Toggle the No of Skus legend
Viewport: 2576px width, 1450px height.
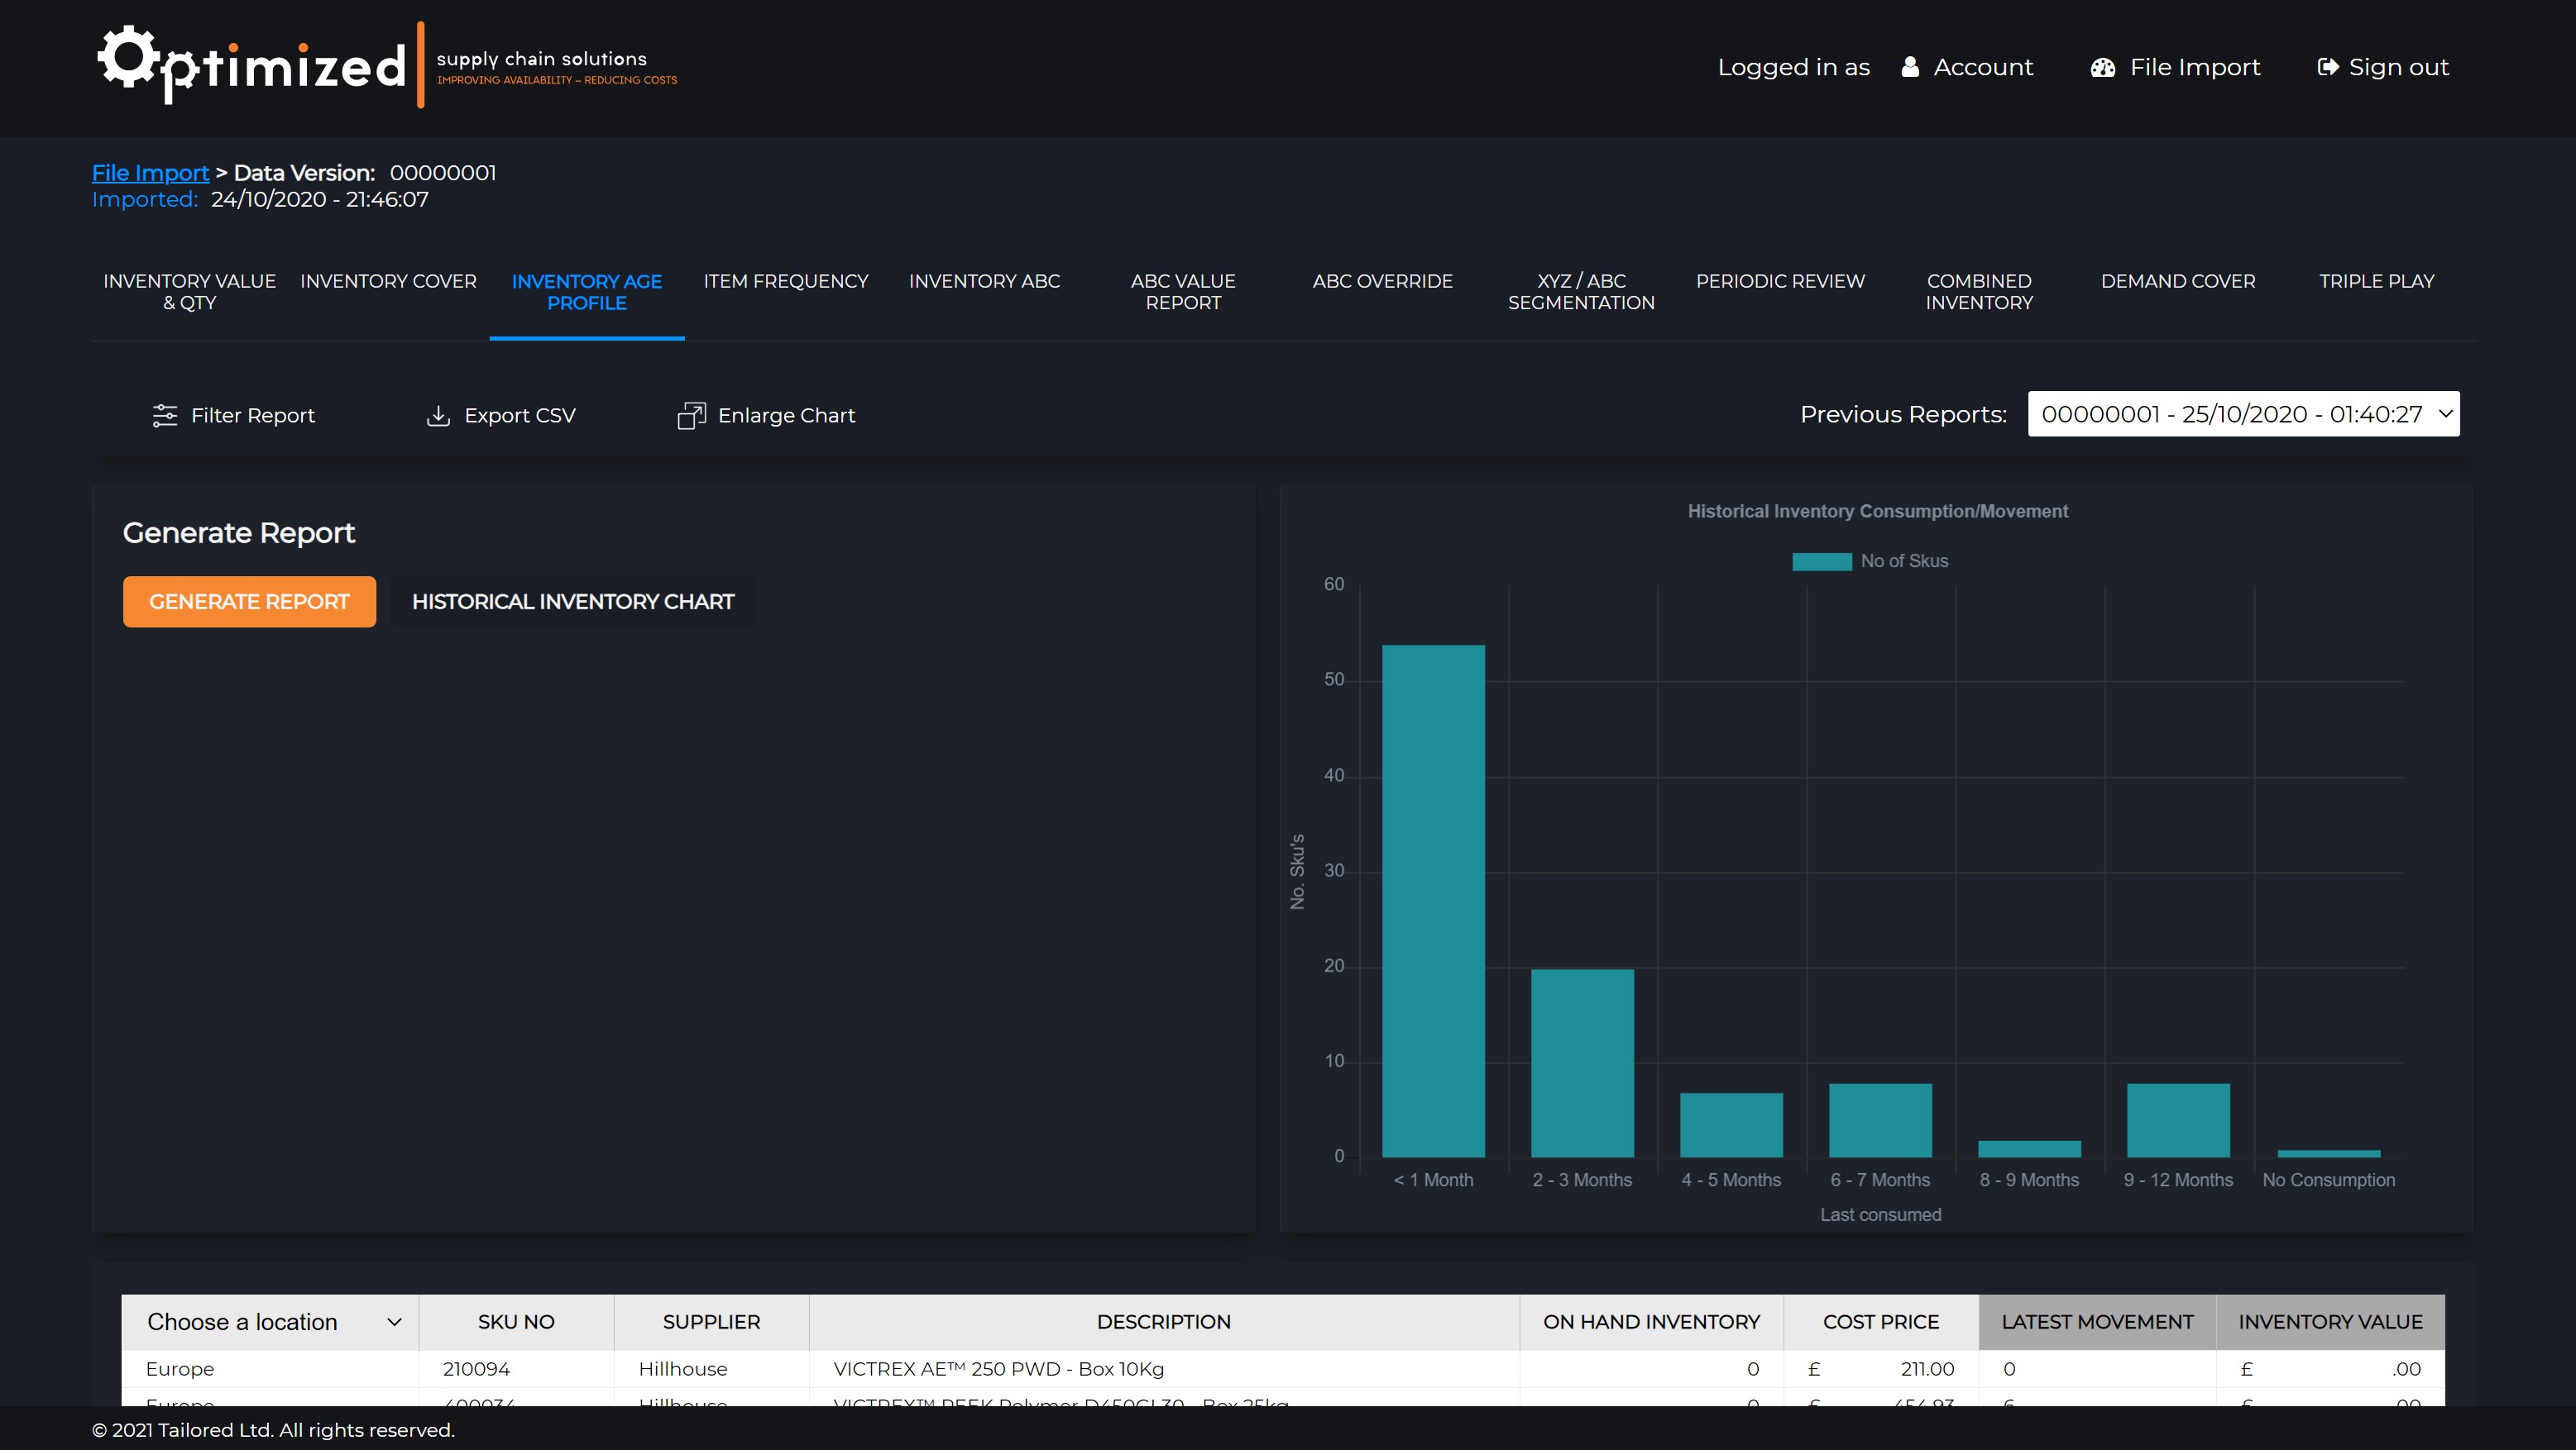click(1870, 560)
